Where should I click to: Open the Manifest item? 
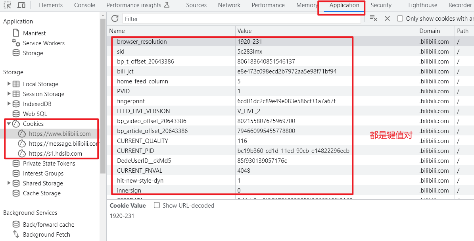pyautogui.click(x=34, y=33)
